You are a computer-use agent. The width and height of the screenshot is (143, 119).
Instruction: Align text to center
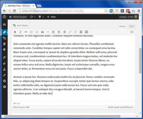(59, 32)
